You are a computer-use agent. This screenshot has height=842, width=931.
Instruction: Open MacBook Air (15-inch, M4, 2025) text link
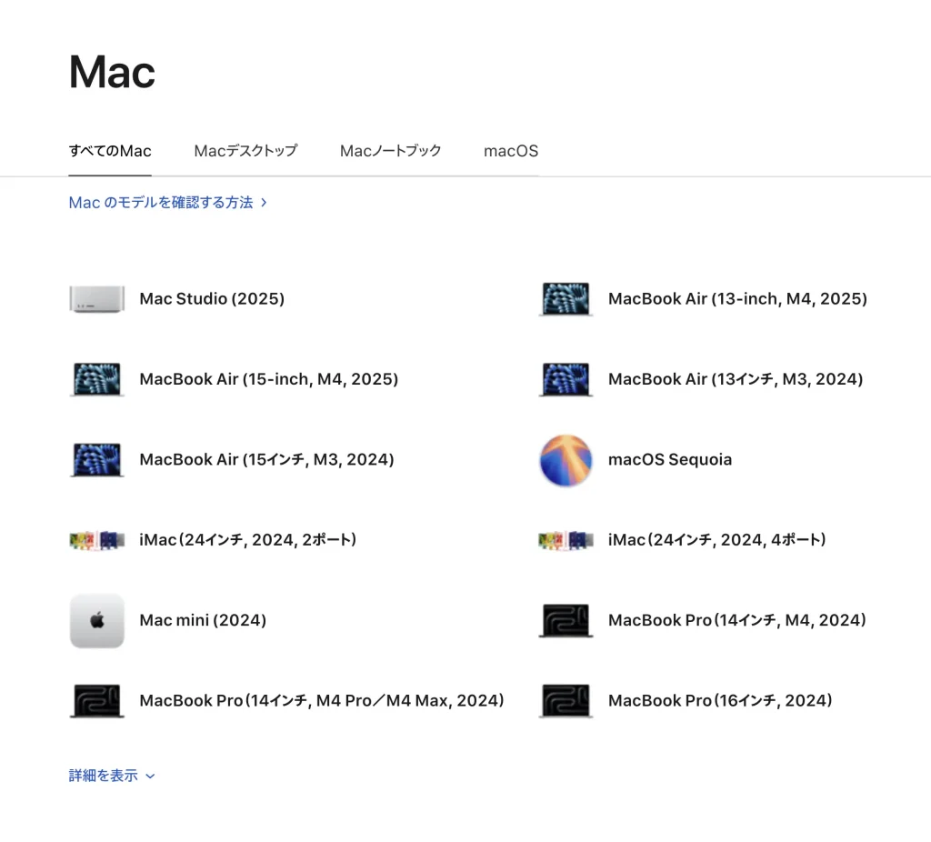269,379
